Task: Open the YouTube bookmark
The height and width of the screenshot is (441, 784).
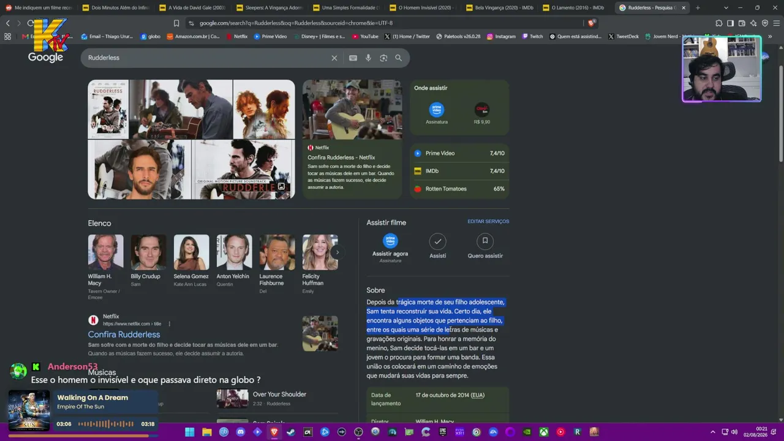Action: click(365, 36)
